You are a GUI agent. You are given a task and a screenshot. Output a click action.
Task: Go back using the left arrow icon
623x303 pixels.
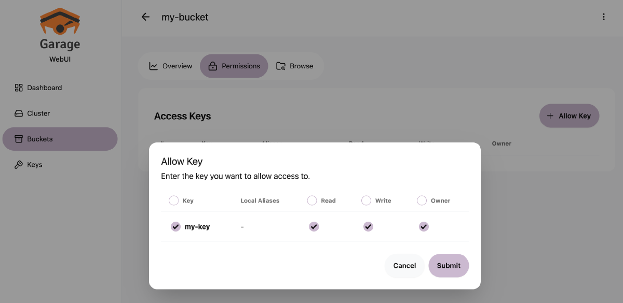(x=145, y=17)
